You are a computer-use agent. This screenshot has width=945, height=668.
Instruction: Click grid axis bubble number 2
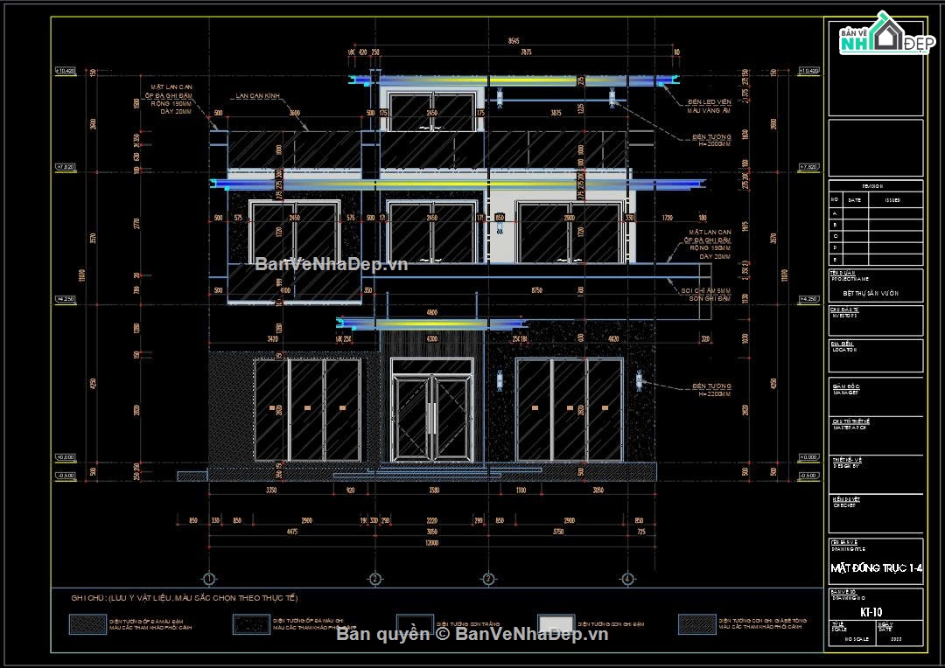pyautogui.click(x=374, y=579)
